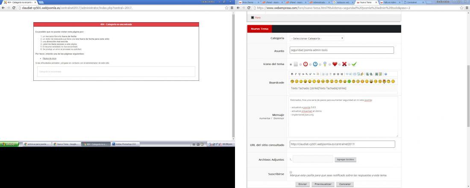This screenshot has width=470, height=188.
Task: Click the Previsualizar button
Action: click(323, 184)
